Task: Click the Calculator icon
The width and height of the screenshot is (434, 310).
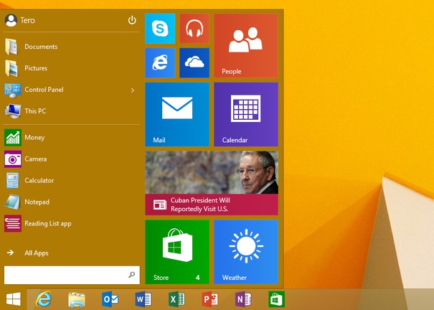Action: [12, 181]
